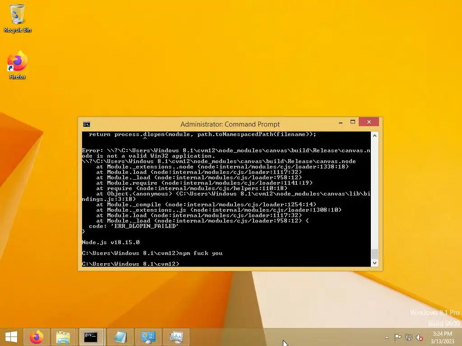The height and width of the screenshot is (346, 462).
Task: Maximize the Command Prompt window
Action: [353, 122]
